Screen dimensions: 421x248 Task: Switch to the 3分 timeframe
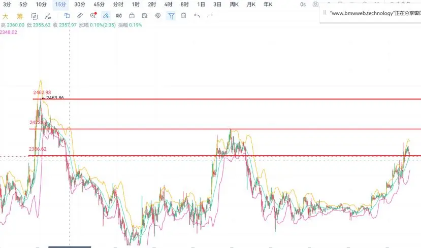click(x=7, y=4)
